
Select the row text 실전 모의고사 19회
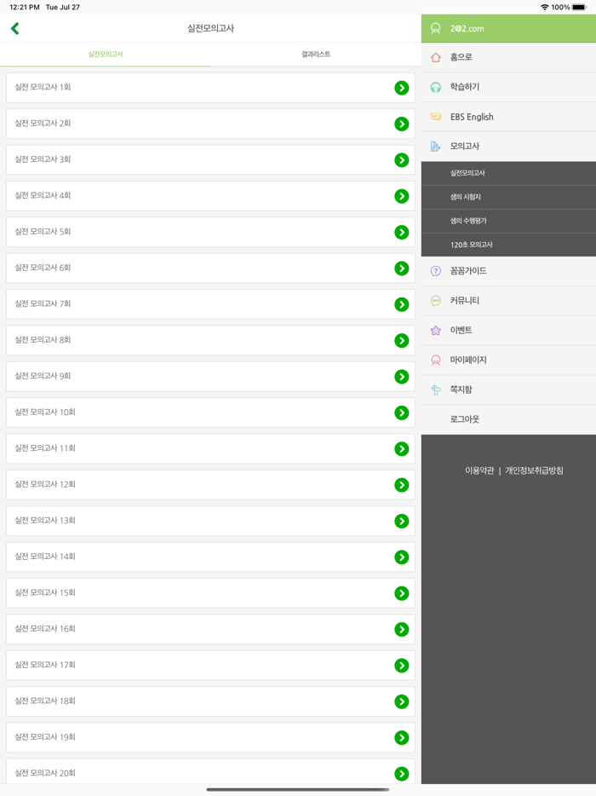tap(44, 737)
